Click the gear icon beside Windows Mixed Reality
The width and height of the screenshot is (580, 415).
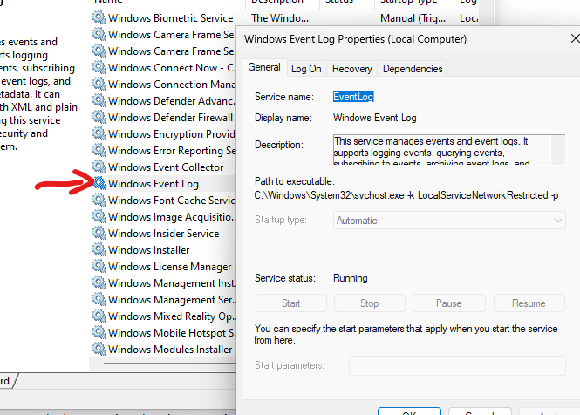point(99,316)
